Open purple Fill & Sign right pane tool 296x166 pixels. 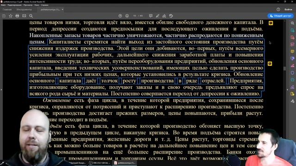292,87
